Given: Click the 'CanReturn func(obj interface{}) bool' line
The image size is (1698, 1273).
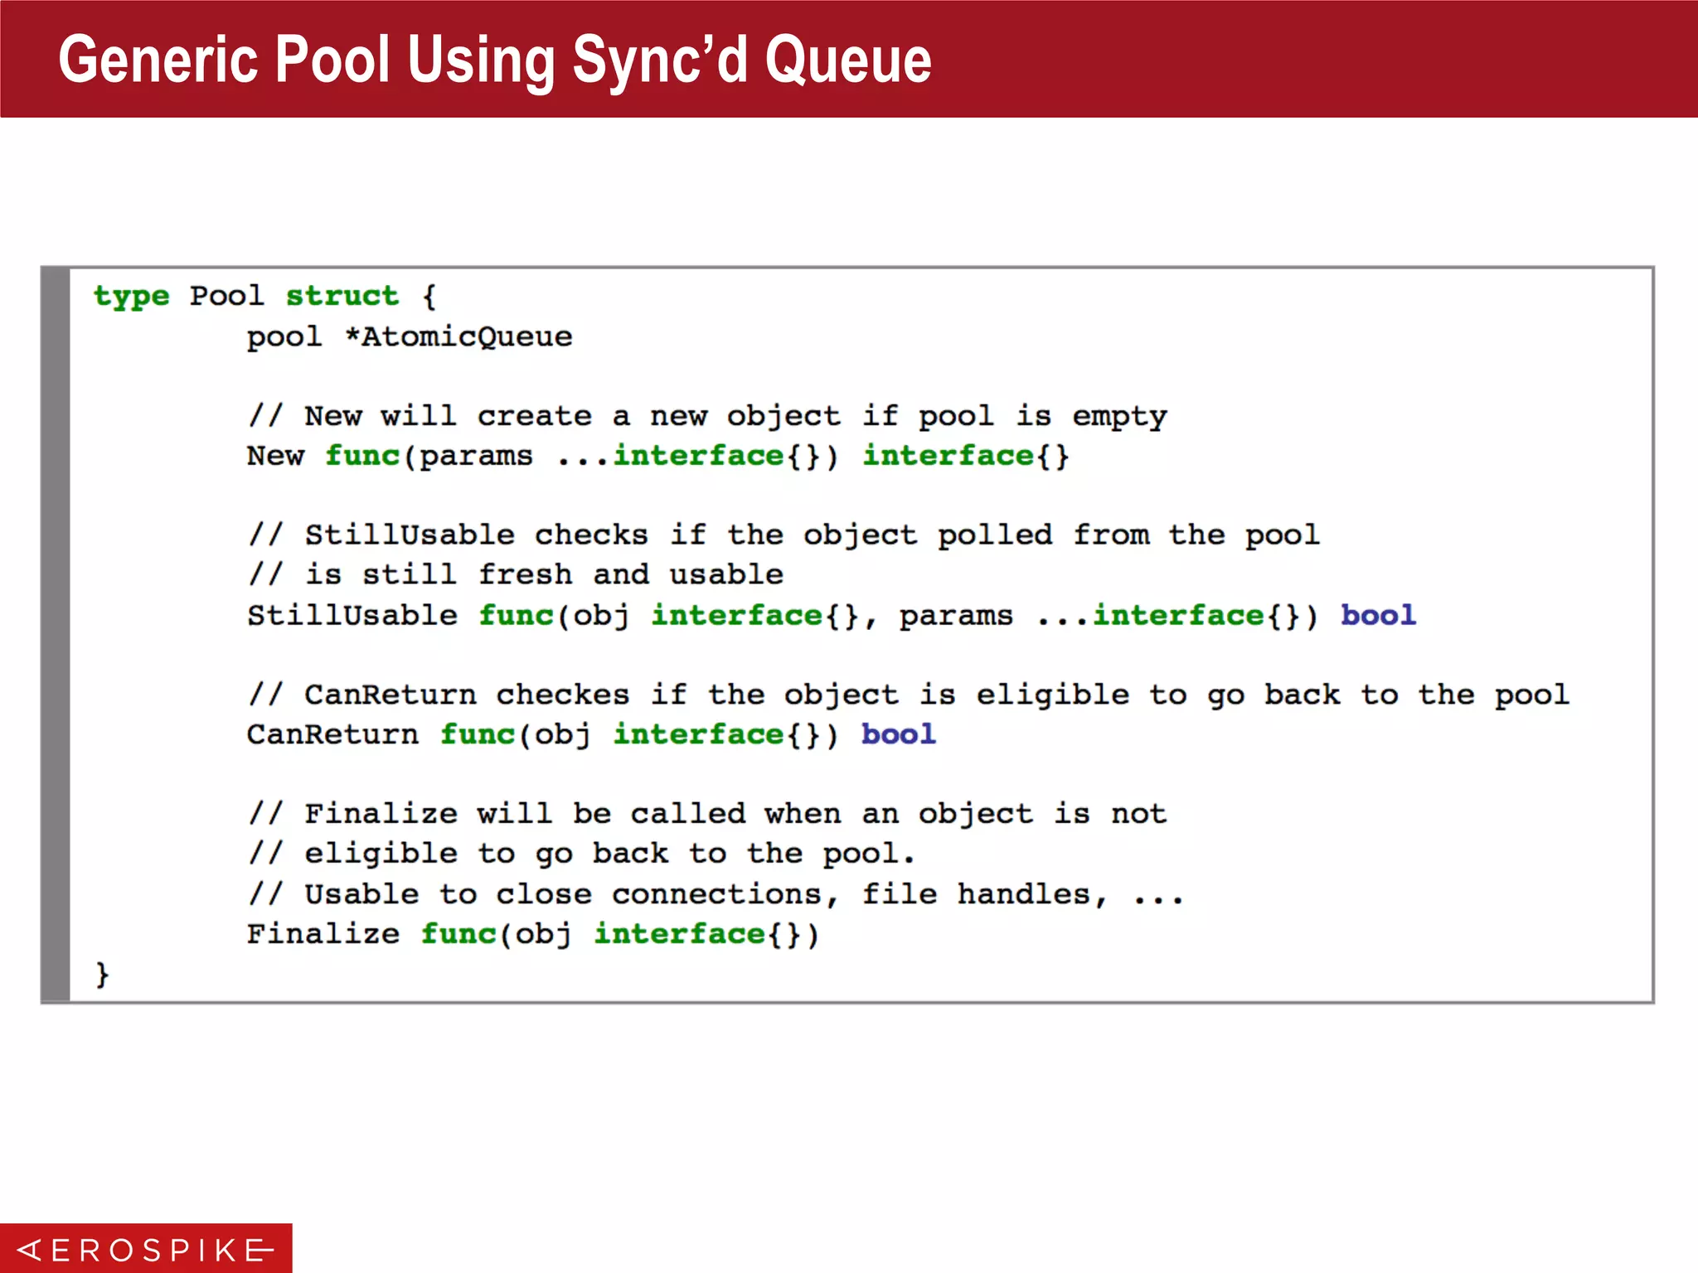Looking at the screenshot, I should pyautogui.click(x=591, y=734).
